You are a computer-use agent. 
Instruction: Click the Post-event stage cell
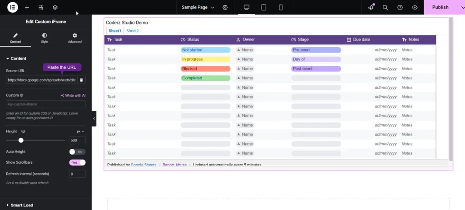pos(316,69)
